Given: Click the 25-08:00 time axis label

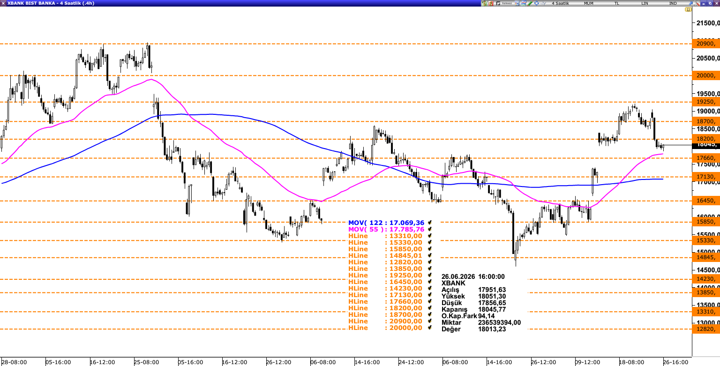Looking at the screenshot, I should [x=146, y=362].
